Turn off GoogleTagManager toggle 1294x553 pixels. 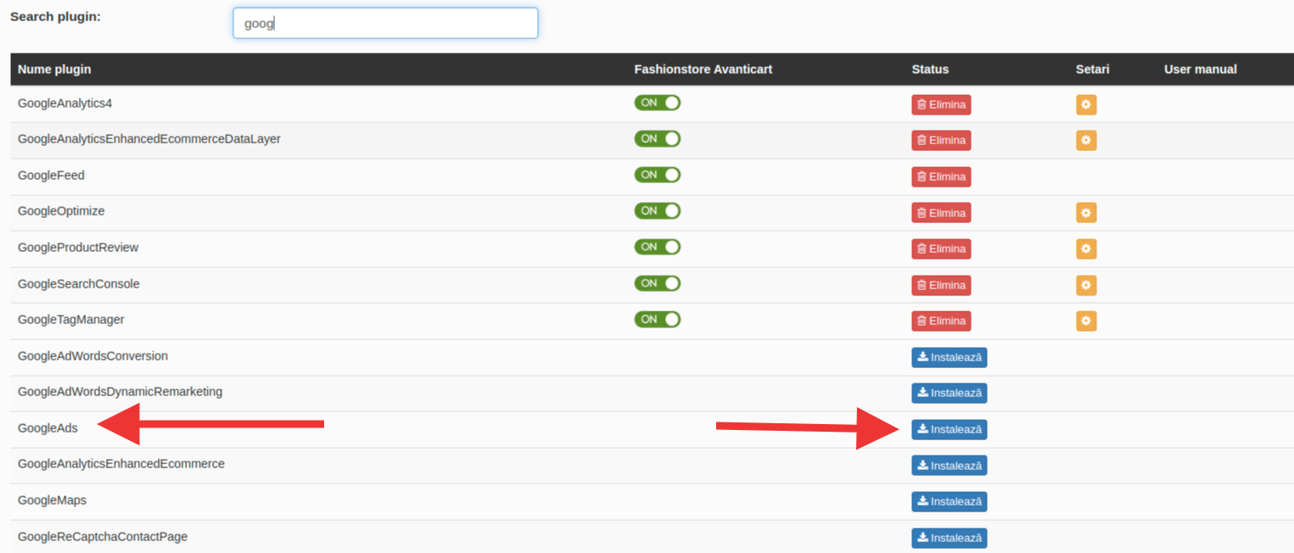[658, 319]
